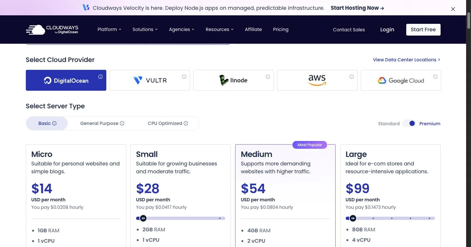
Task: Open AWS provider info icon
Action: pyautogui.click(x=352, y=77)
